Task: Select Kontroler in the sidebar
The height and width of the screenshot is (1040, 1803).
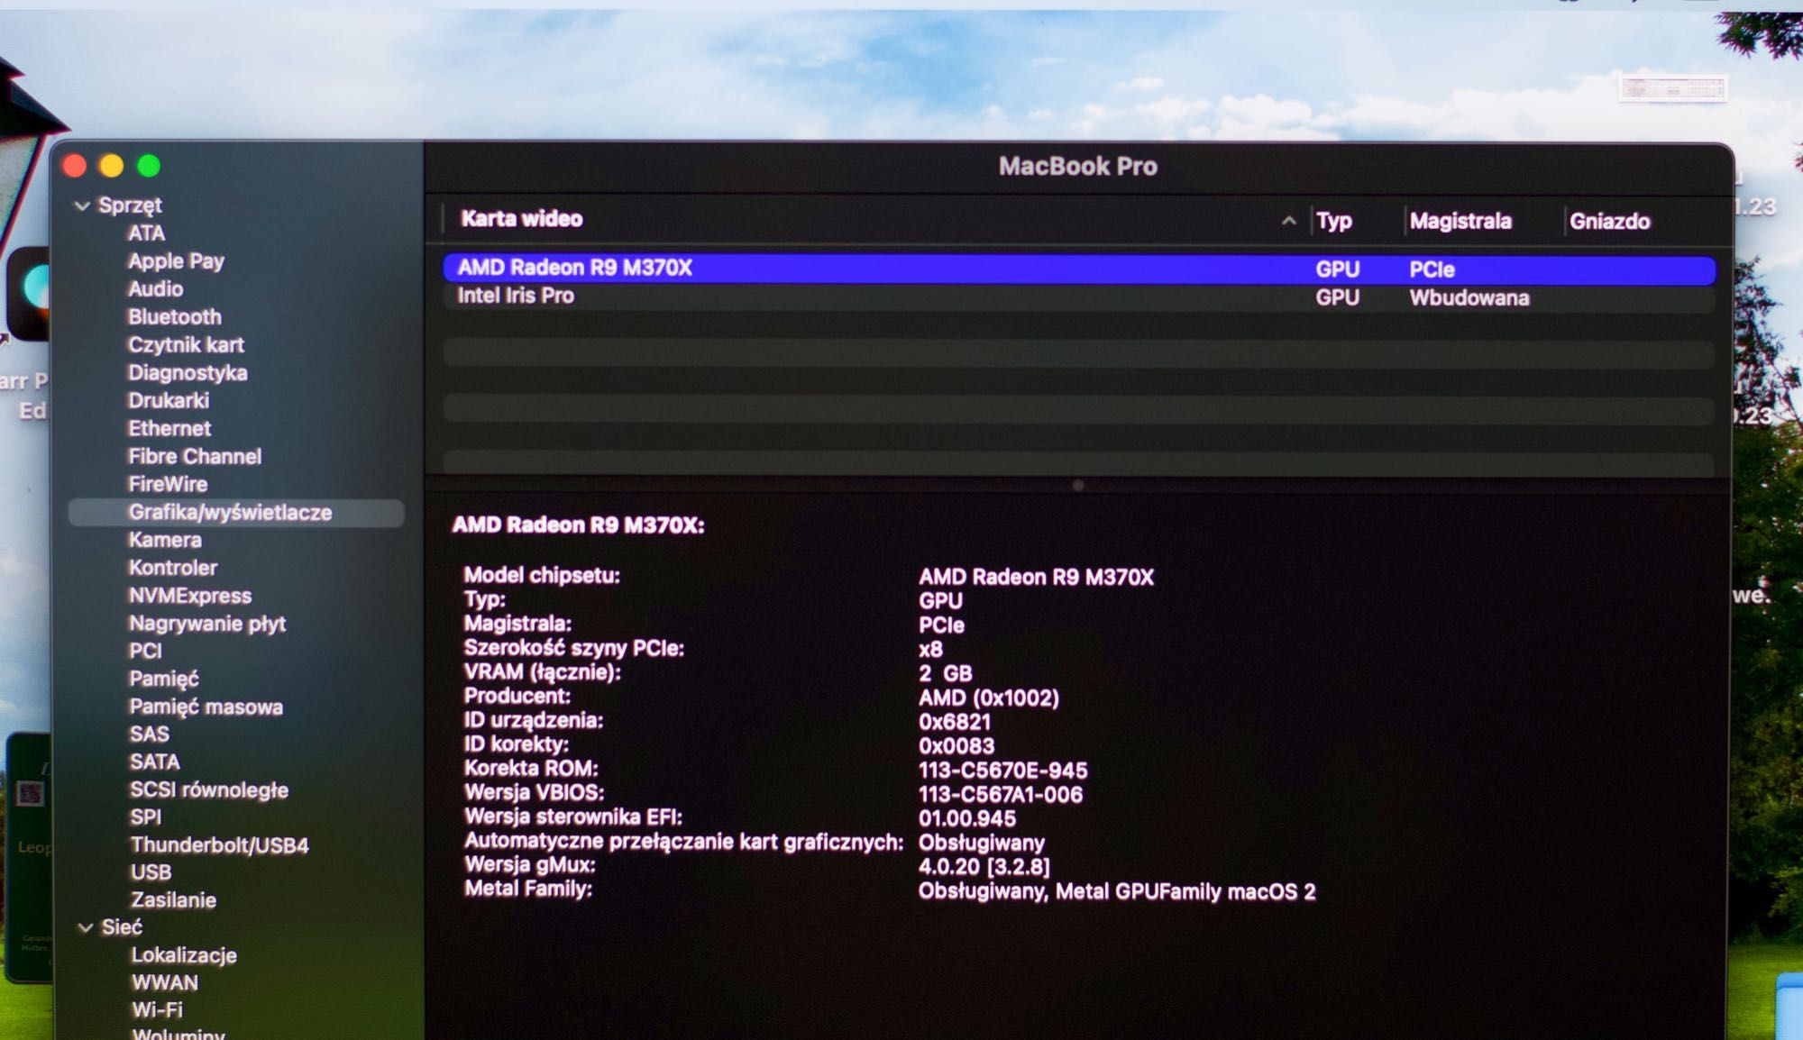Action: (x=173, y=569)
